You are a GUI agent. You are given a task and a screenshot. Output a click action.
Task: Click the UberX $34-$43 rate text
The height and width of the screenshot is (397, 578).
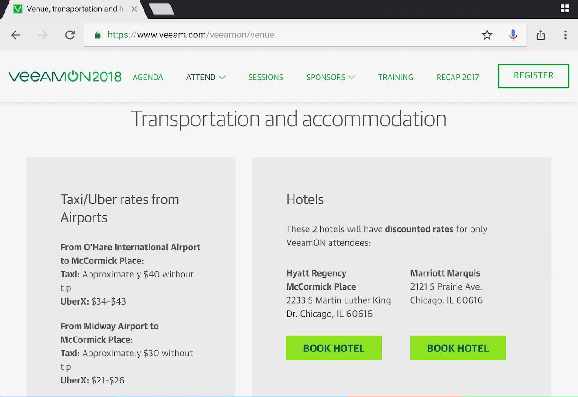93,301
